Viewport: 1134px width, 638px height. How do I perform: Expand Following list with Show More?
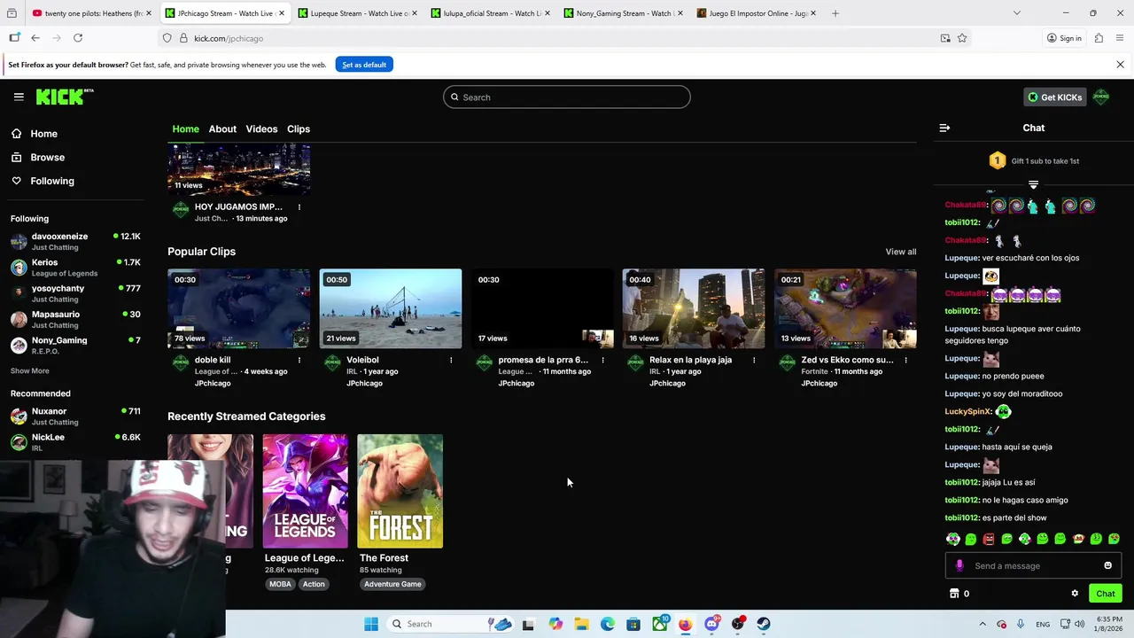tap(30, 370)
